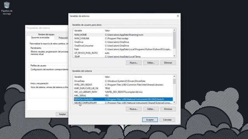Viewport: 248px width, 139px height.
Task: Select the NVM_SYMLINK user variable row
Action: [123, 39]
